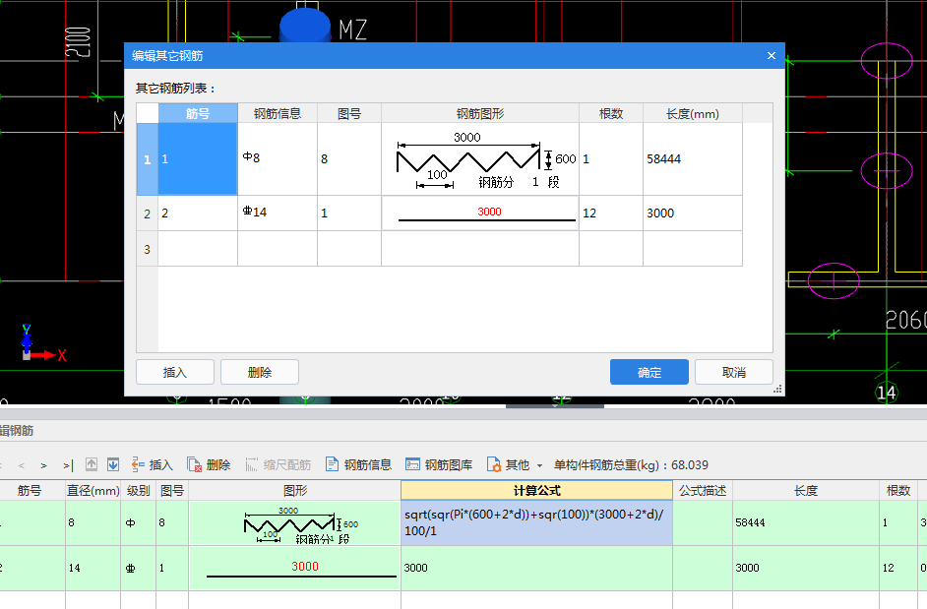Expand the 其他 dropdown arrow

click(539, 466)
